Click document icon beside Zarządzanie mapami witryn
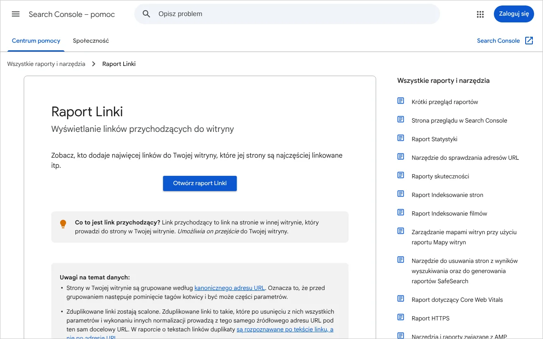543x339 pixels. (401, 231)
